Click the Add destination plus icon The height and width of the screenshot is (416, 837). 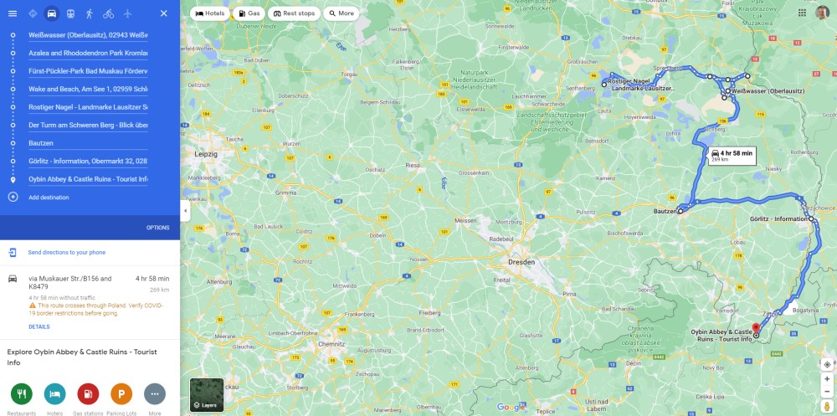[13, 197]
